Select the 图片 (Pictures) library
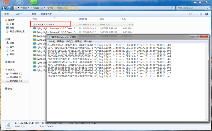 (12, 47)
